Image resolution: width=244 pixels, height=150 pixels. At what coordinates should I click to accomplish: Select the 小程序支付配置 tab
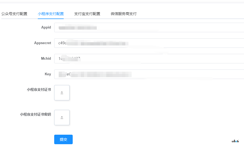tap(51, 14)
